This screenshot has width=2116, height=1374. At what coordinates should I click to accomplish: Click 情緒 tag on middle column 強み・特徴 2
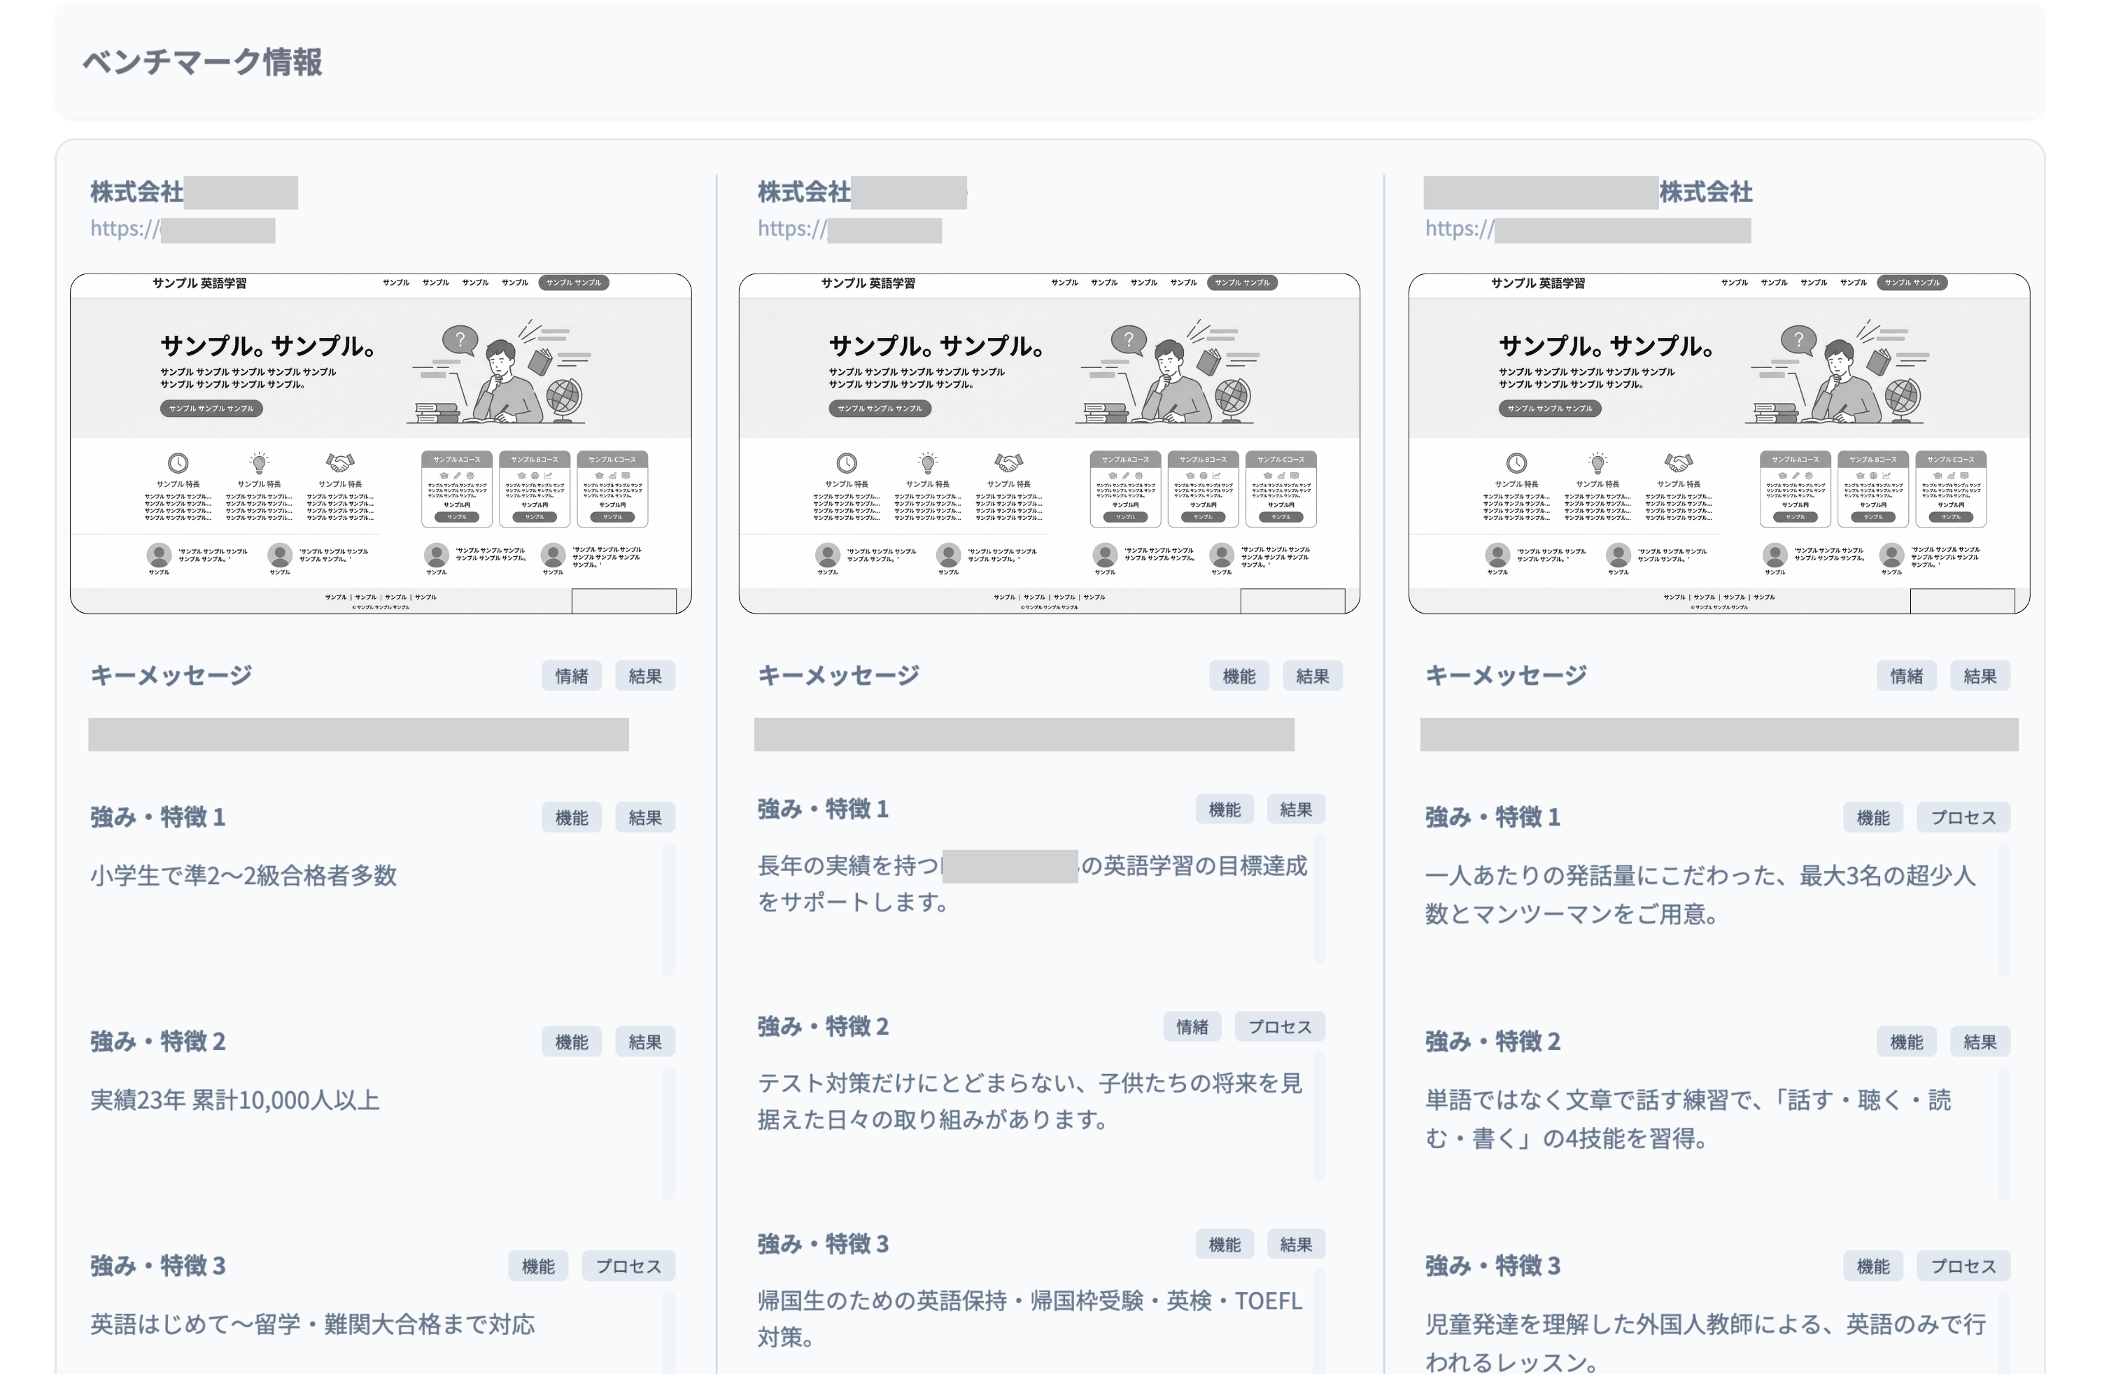[1192, 1028]
